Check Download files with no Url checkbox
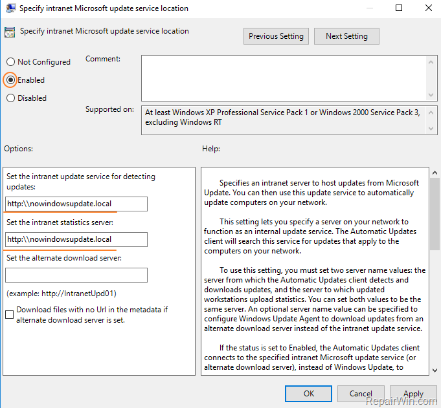Screen dimensions: 441x408 9,314
